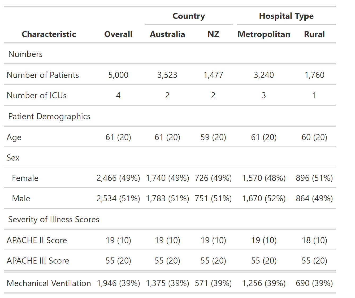
Task: Click Severity of Illness Scores heading
Action: click(x=54, y=219)
